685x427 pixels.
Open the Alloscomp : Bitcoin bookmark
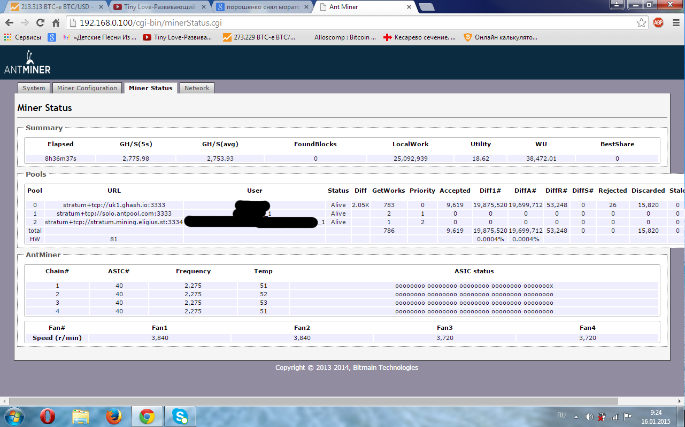point(345,37)
